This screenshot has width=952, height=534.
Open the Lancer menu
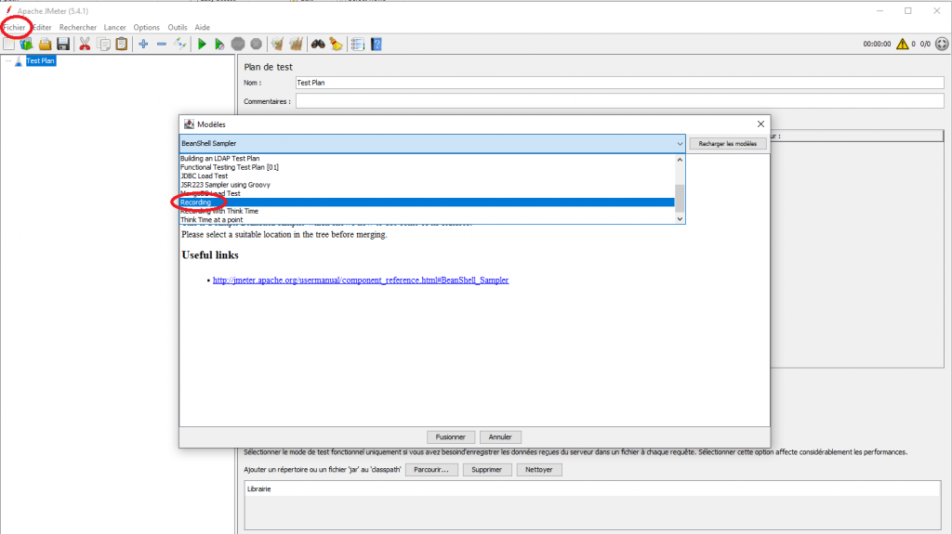114,27
